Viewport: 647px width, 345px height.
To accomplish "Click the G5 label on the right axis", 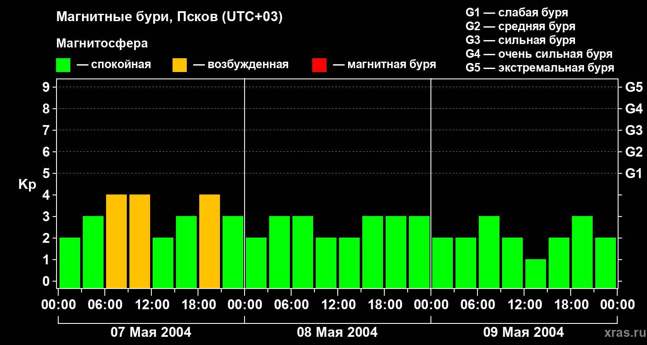I will click(634, 87).
